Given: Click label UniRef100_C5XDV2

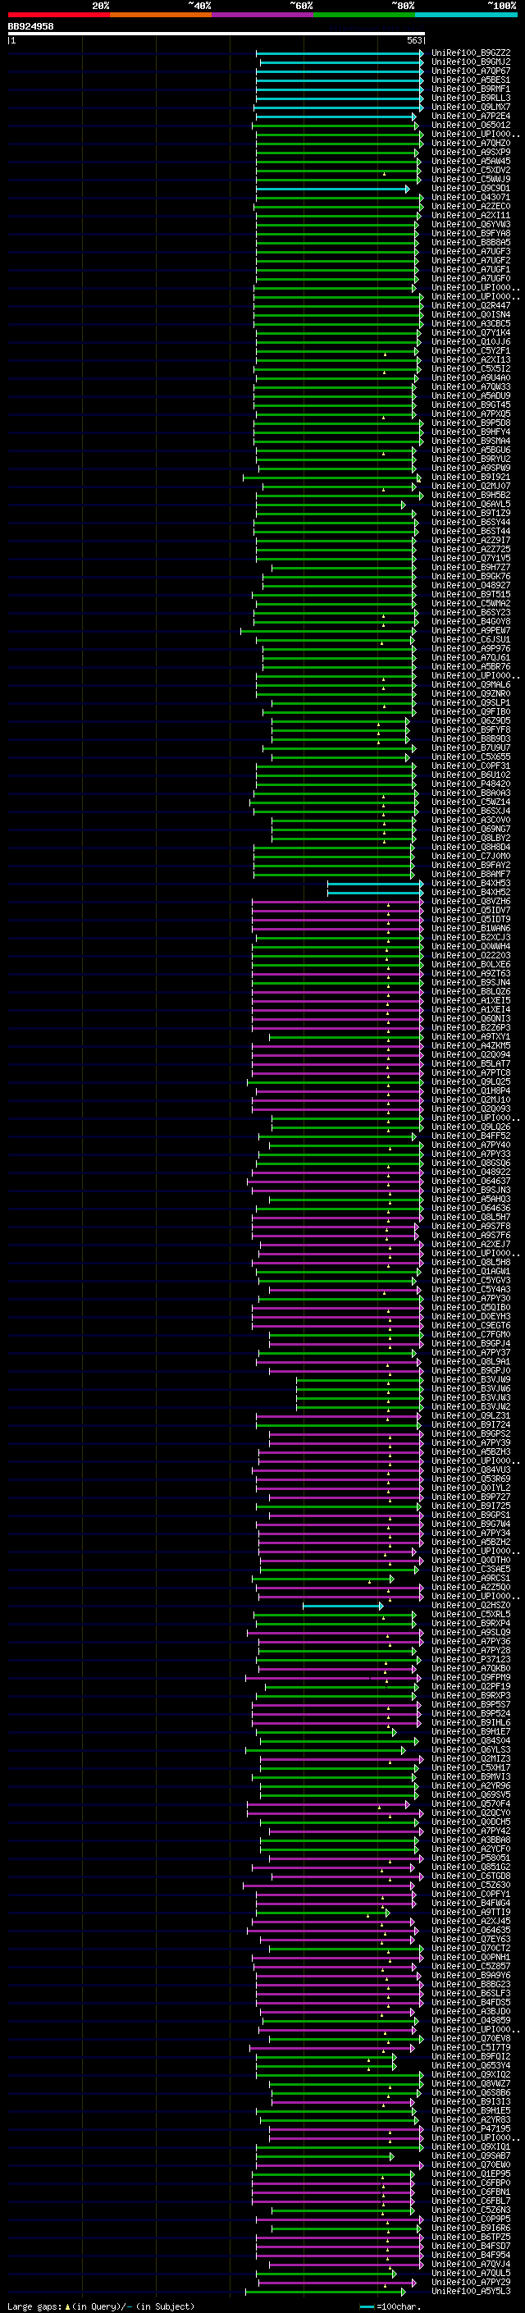Looking at the screenshot, I should (x=471, y=170).
